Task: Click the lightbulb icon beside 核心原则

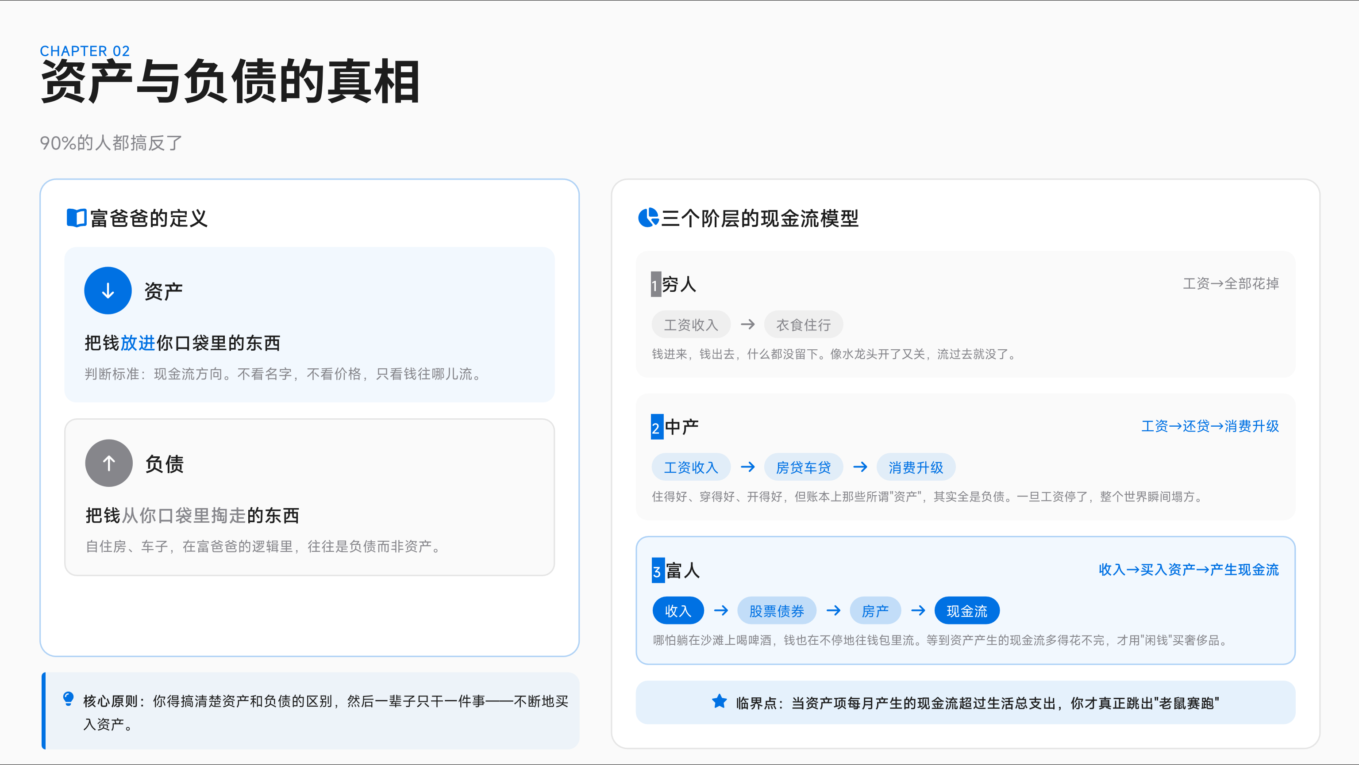Action: 68,699
